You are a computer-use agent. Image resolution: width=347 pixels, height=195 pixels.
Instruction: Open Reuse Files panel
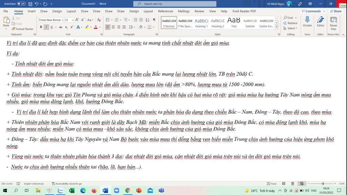pyautogui.click(x=333, y=23)
